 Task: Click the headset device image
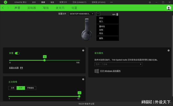(x=87, y=29)
